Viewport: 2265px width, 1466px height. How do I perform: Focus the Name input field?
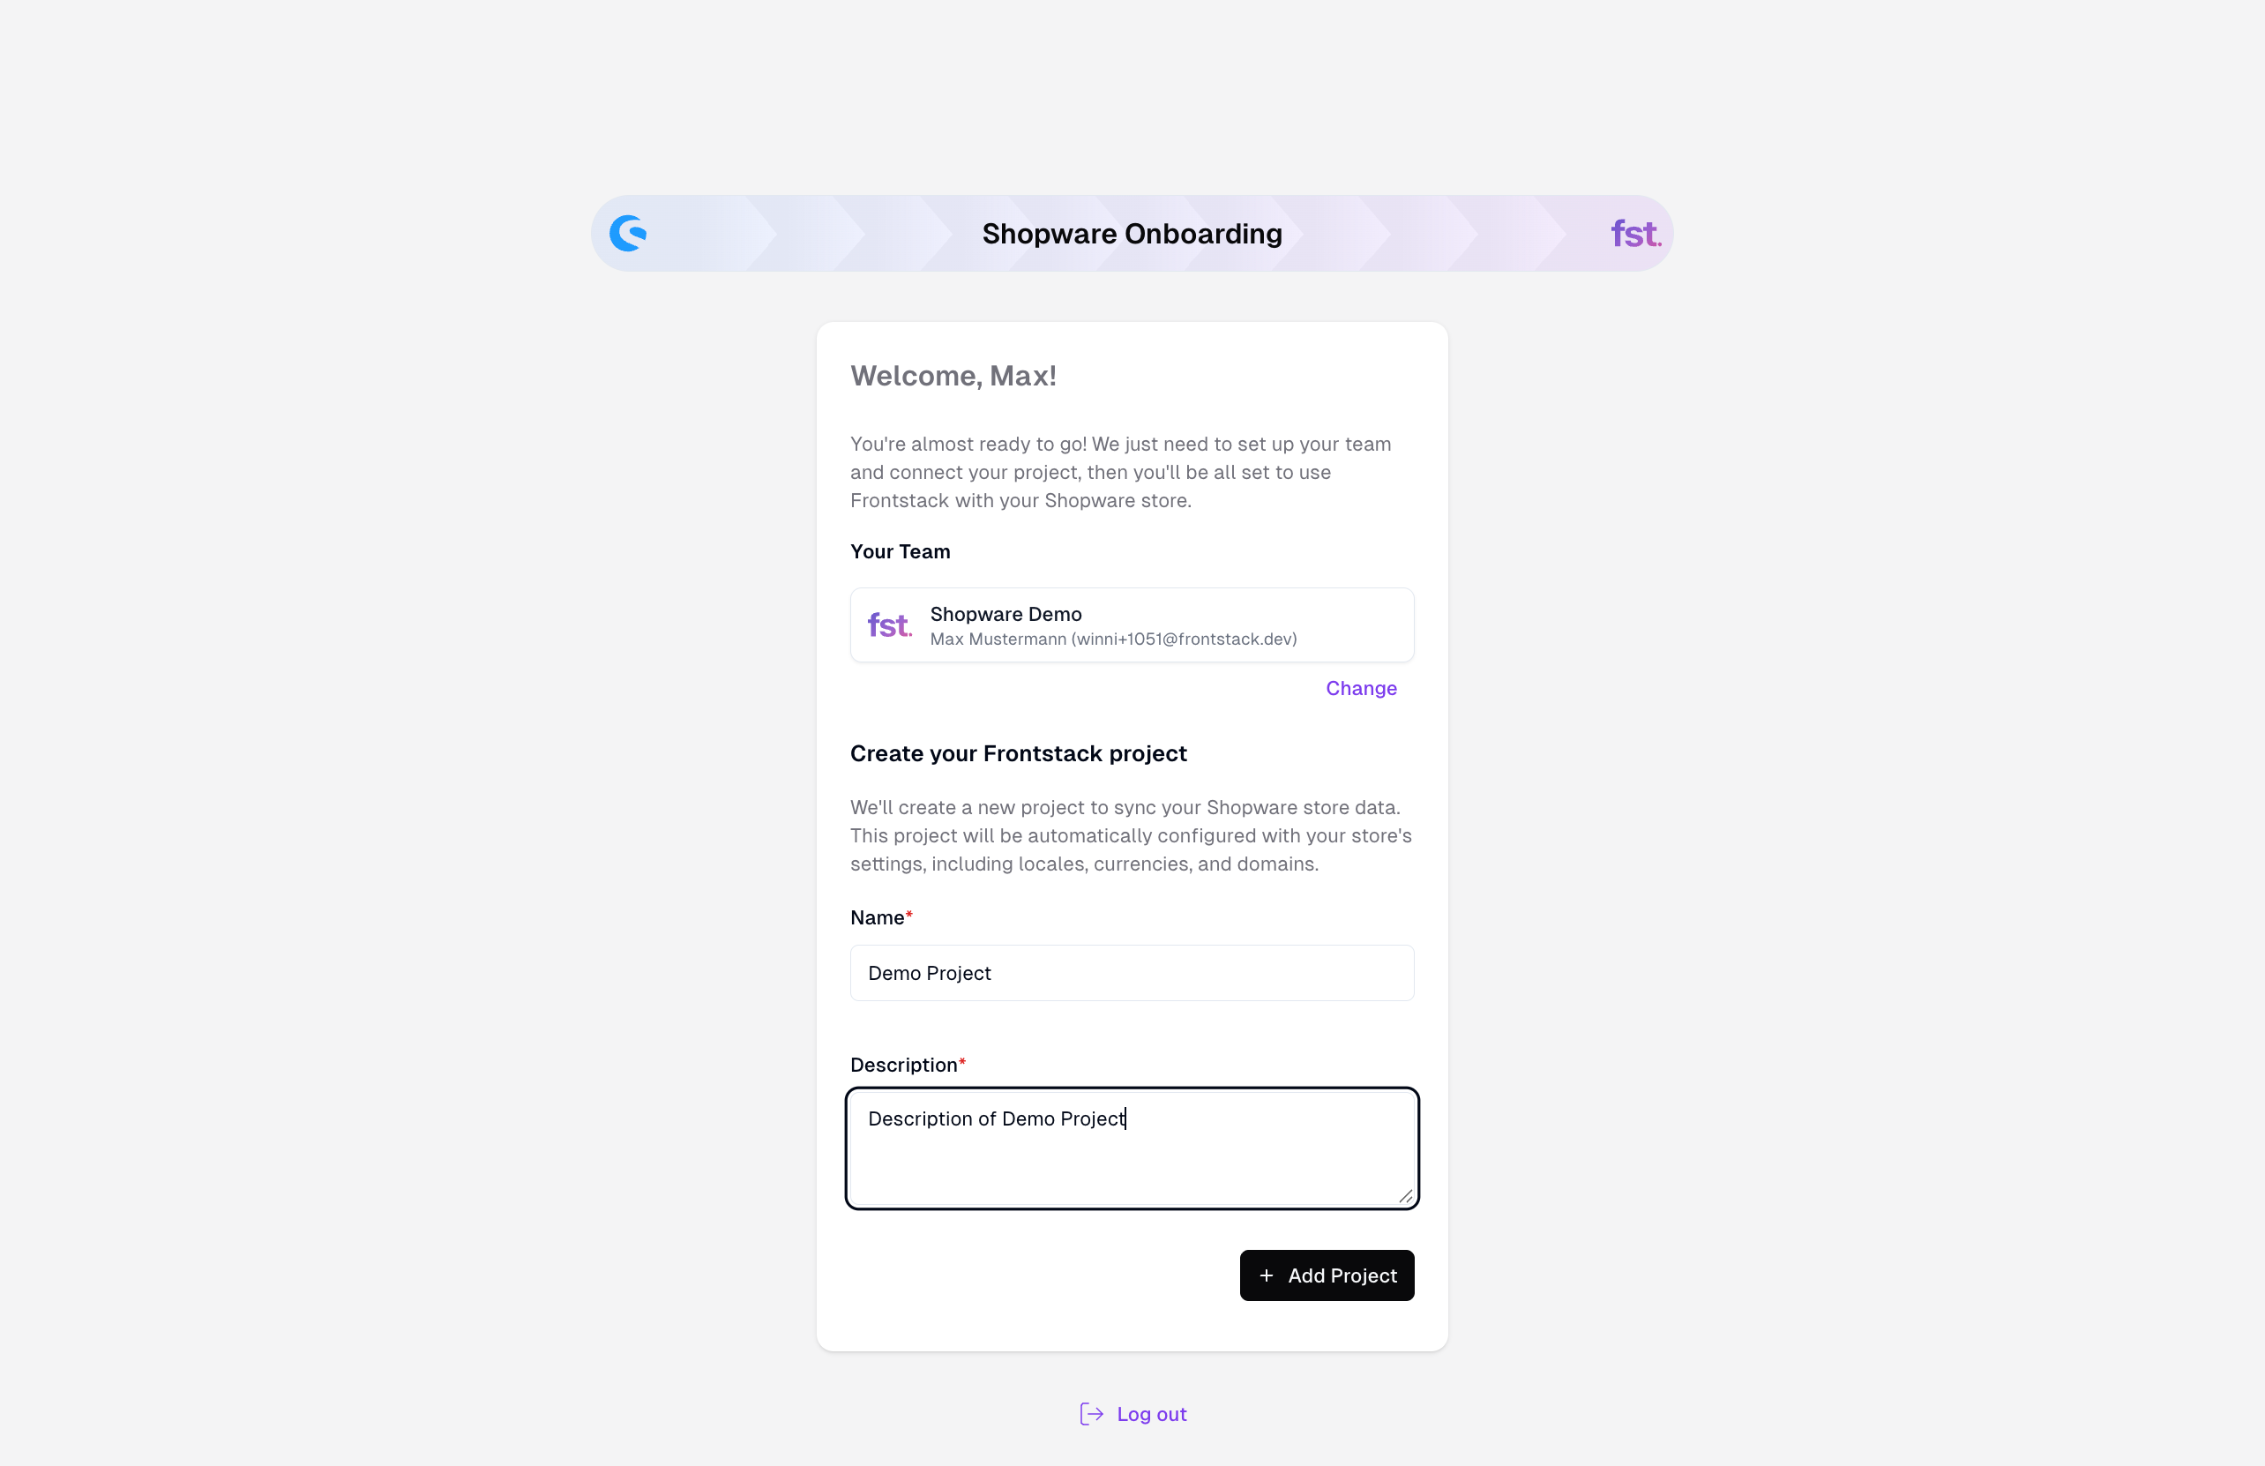(x=1132, y=973)
